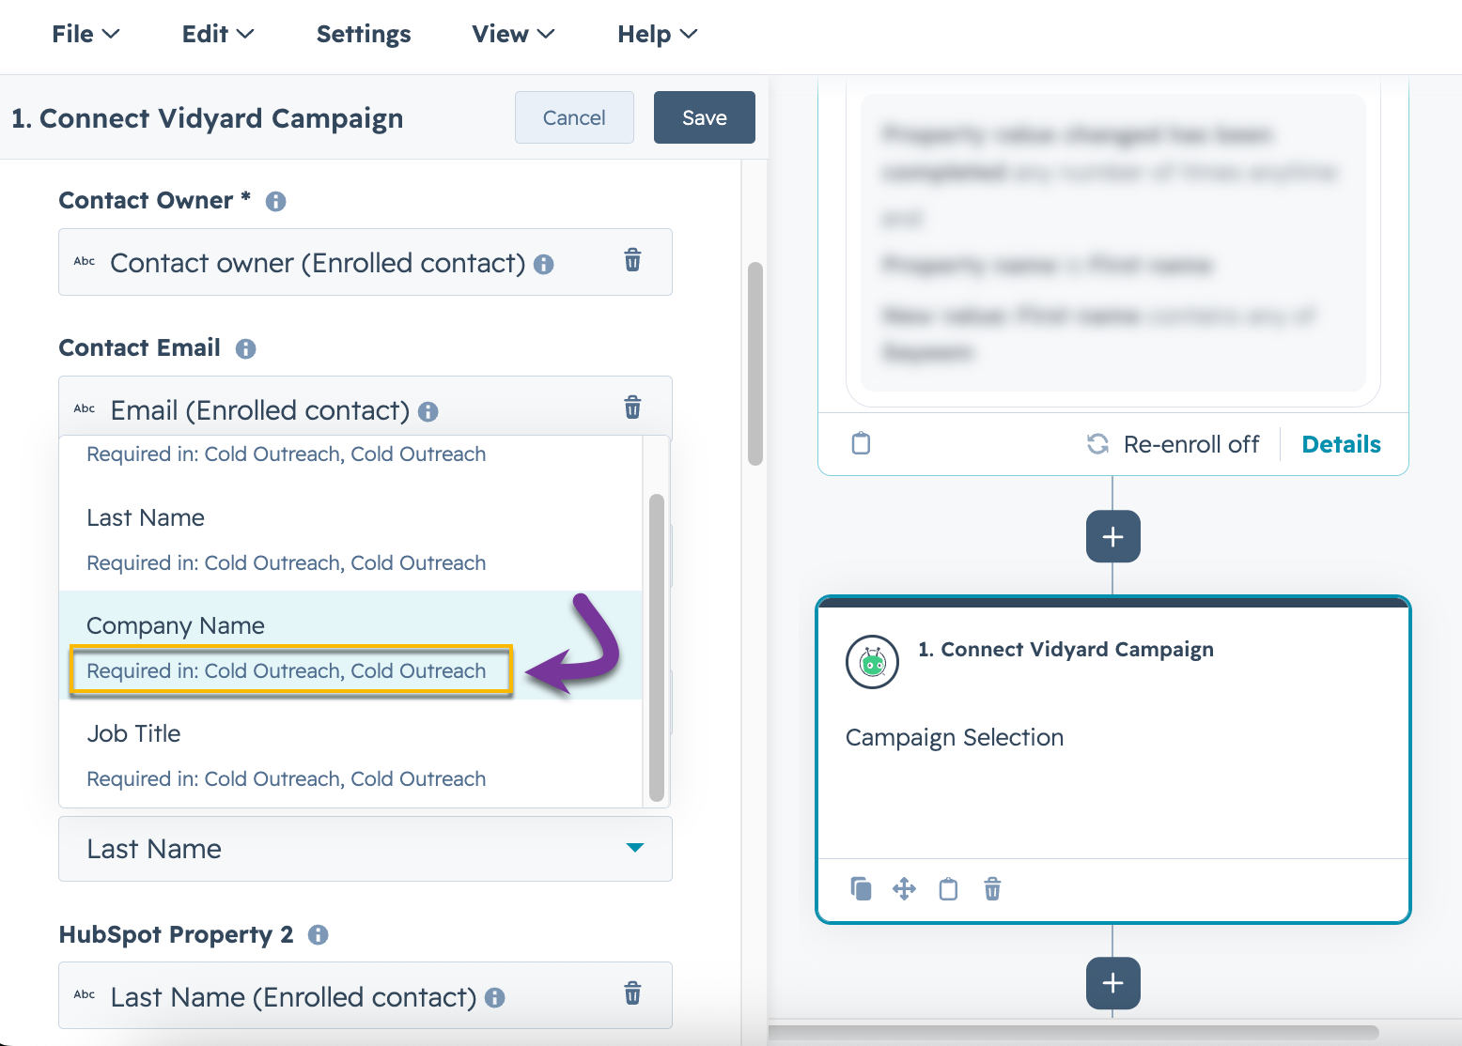
Task: Click the move action icon
Action: pos(904,888)
